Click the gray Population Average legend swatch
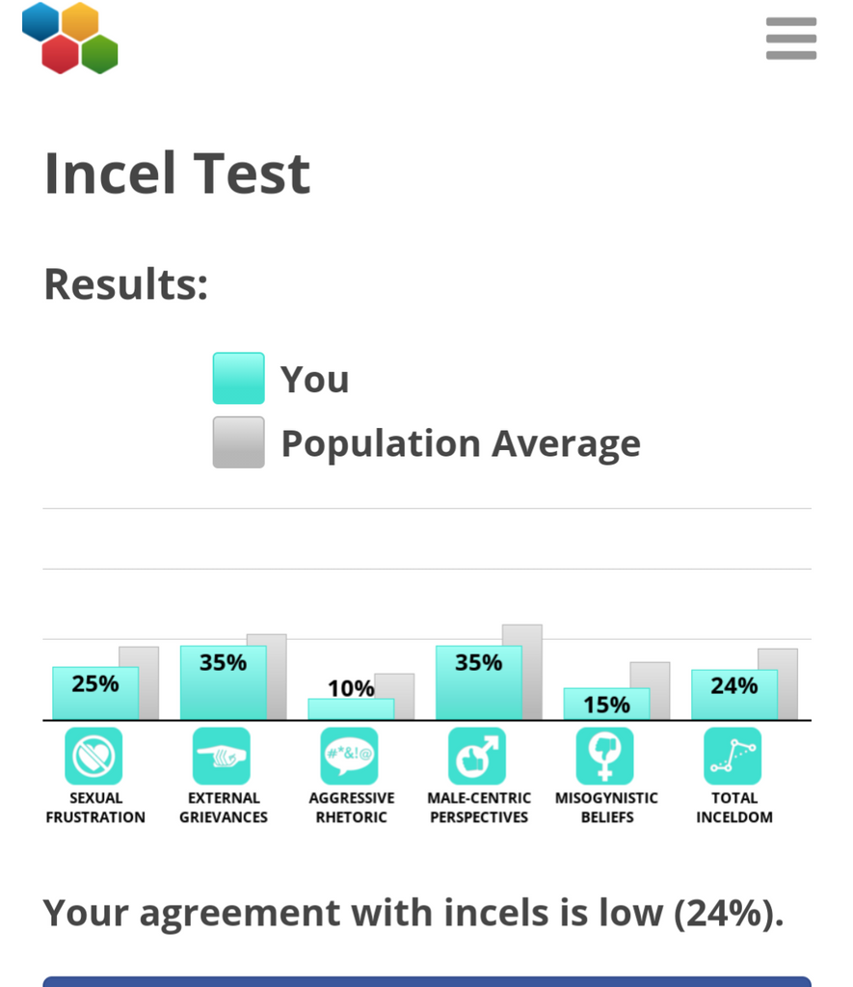The image size is (853, 987). tap(239, 442)
